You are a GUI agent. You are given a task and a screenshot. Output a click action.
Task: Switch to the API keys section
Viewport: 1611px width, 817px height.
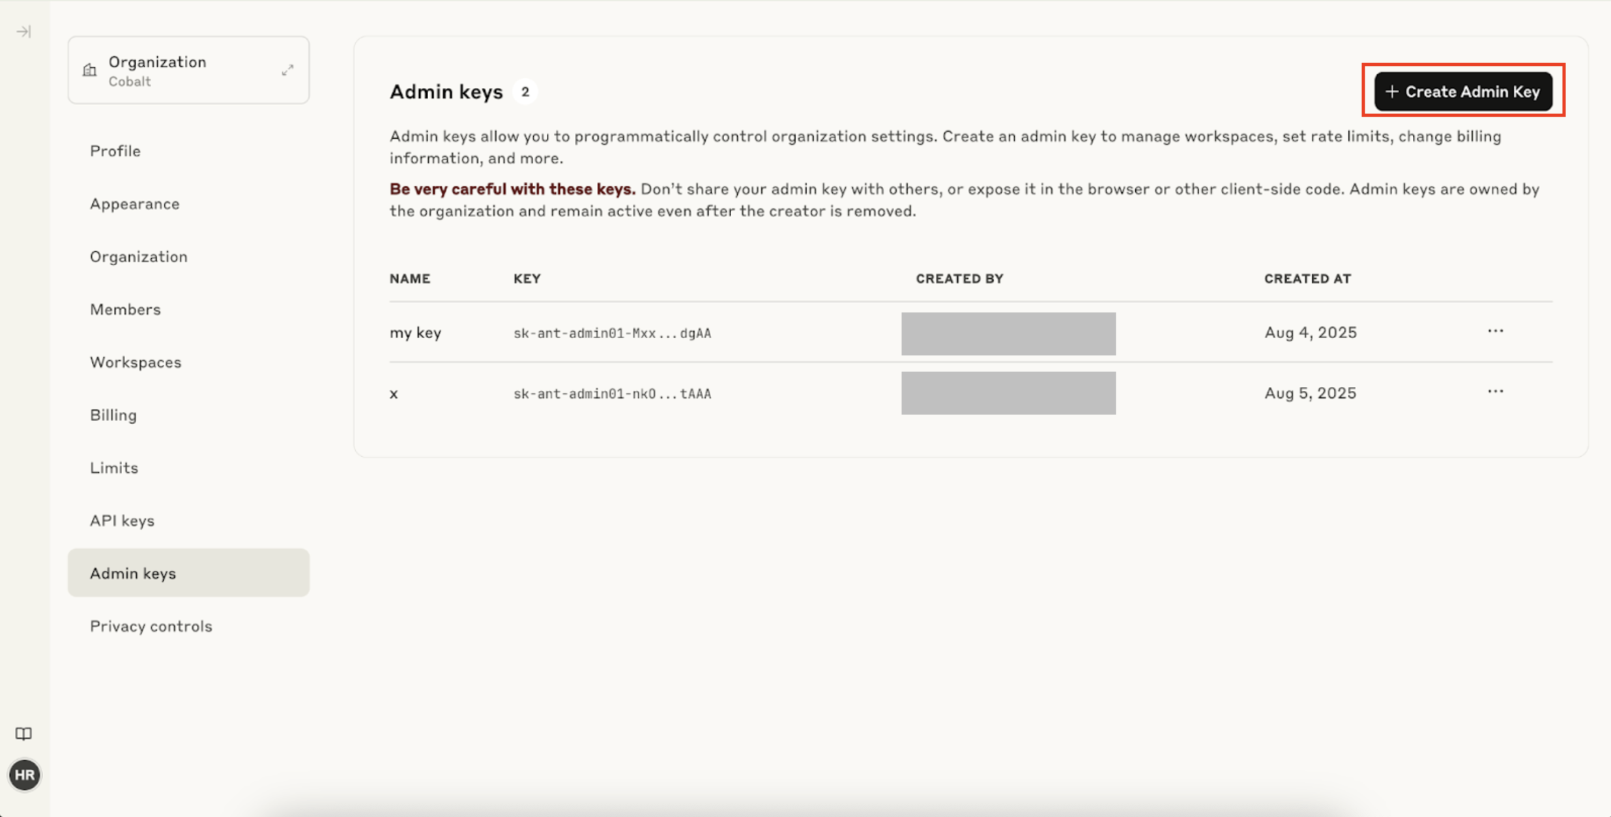click(x=122, y=520)
